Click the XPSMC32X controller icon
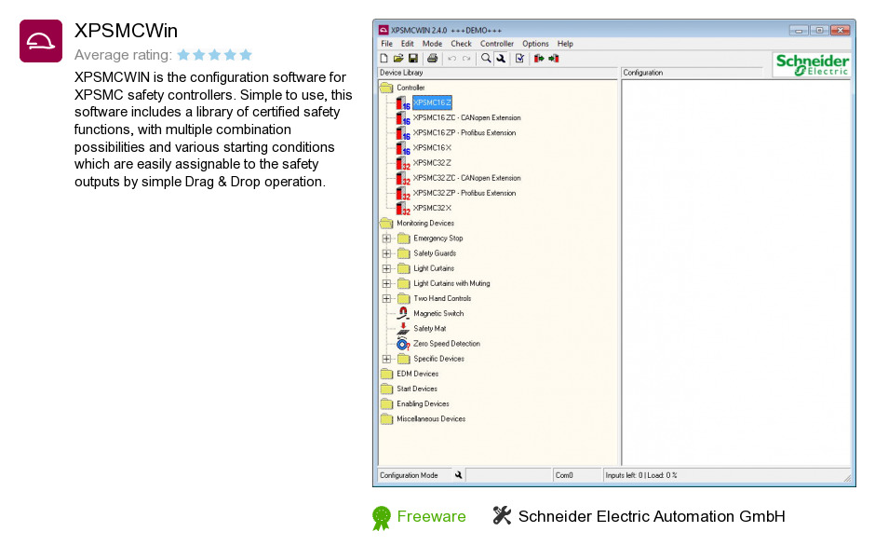Image resolution: width=875 pixels, height=559 pixels. coord(403,209)
